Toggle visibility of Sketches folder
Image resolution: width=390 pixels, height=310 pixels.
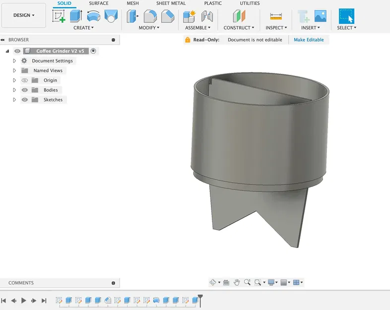pos(25,100)
